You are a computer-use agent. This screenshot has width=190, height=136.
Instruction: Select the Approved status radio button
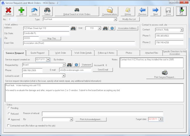point(9,119)
